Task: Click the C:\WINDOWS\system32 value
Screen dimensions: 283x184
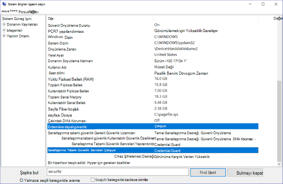Action: tap(174, 43)
